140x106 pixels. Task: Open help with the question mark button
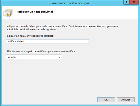click(x=127, y=2)
